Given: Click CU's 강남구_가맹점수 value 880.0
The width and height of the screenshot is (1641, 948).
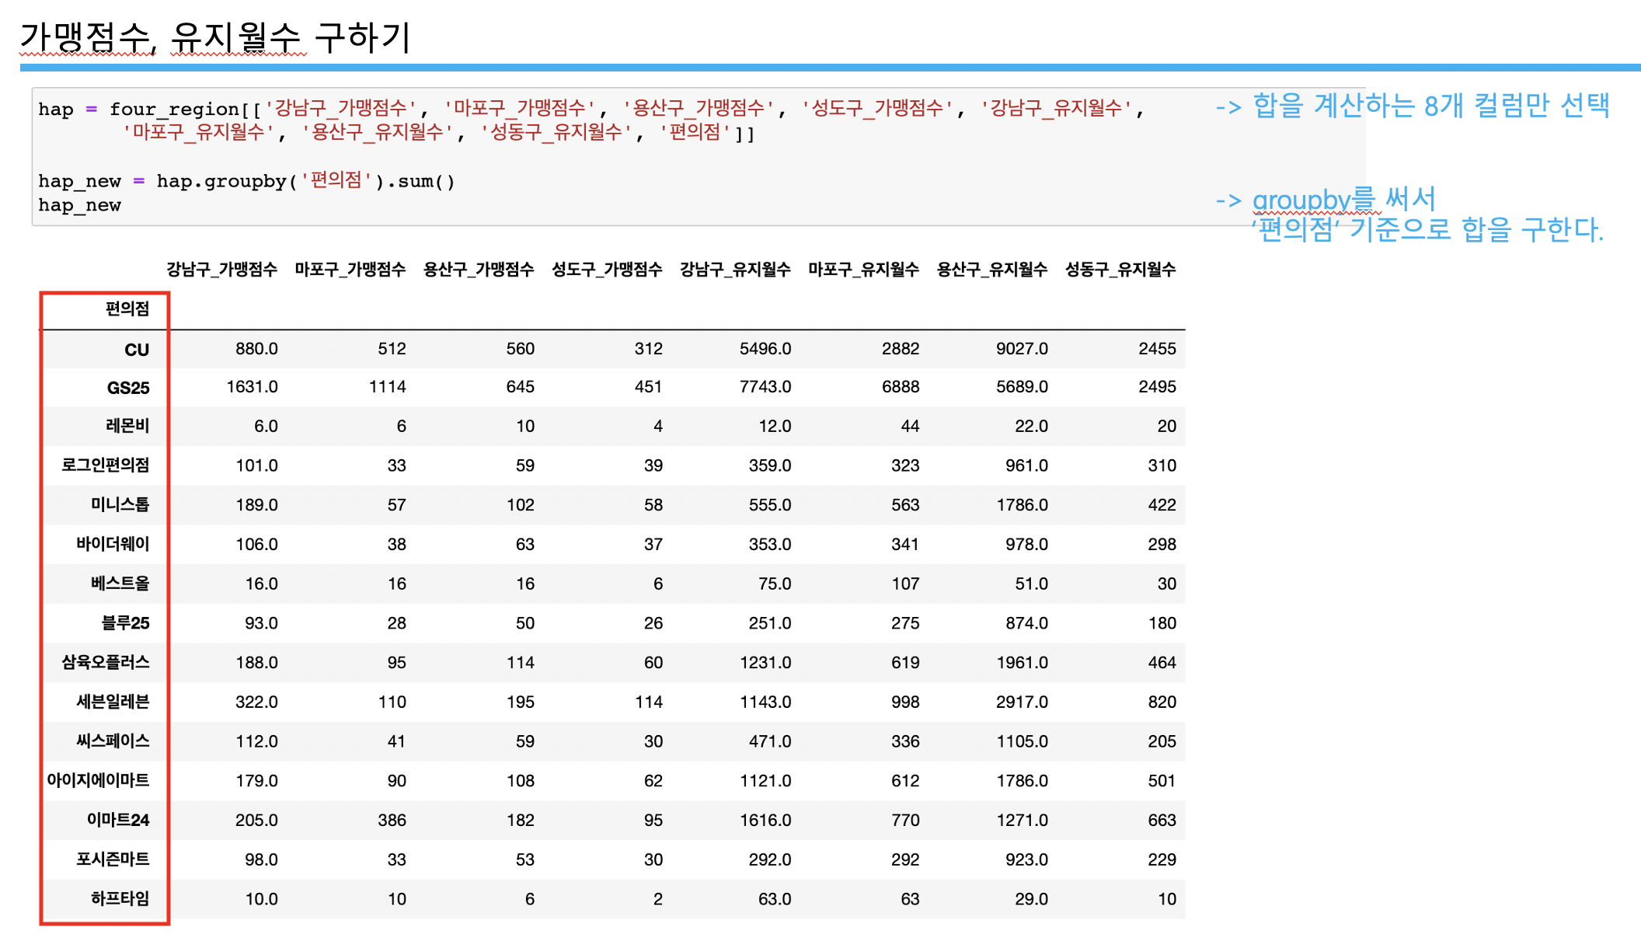Looking at the screenshot, I should 256,349.
